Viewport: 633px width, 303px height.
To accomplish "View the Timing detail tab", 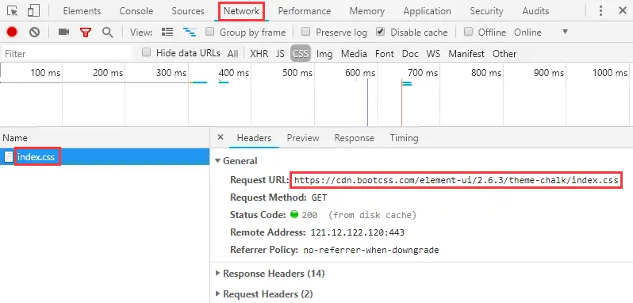I will click(404, 138).
